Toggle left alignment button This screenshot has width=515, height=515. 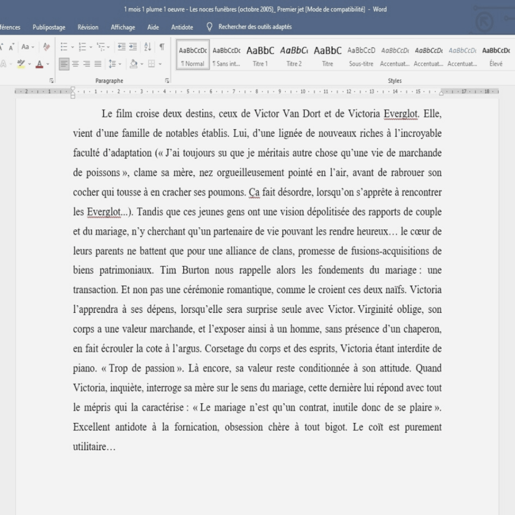[64, 64]
